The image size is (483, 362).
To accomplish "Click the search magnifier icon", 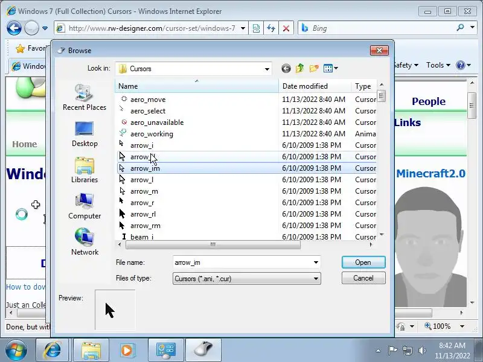I will point(461,28).
